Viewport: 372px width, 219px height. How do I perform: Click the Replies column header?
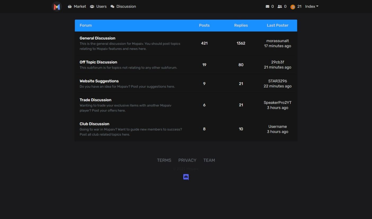point(241,25)
